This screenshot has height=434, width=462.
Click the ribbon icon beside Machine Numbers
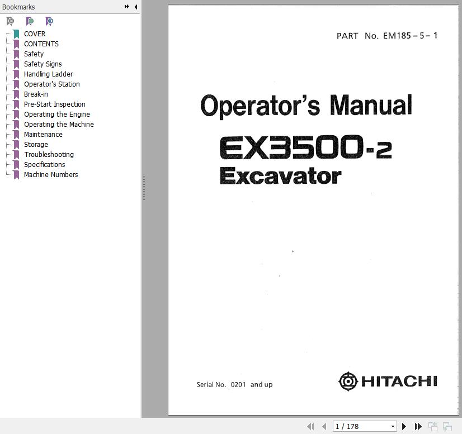17,175
